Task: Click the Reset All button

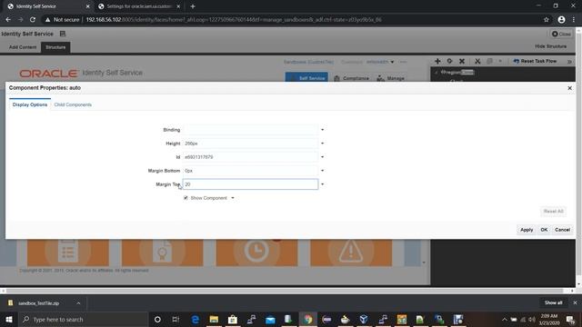Action: pyautogui.click(x=553, y=212)
